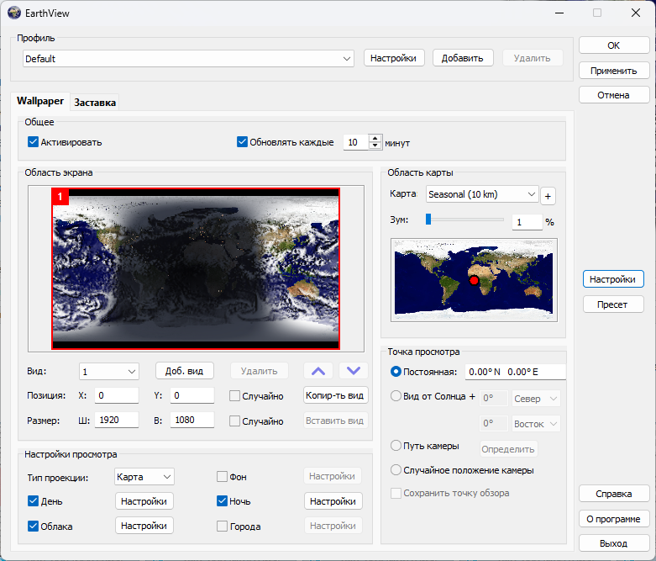The height and width of the screenshot is (561, 656).
Task: Uncheck the Активировать checkbox
Action: coord(34,142)
